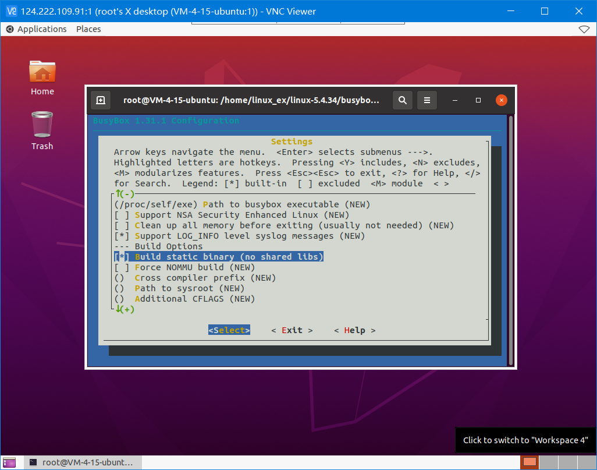Image resolution: width=597 pixels, height=470 pixels.
Task: Toggle Build static binary option
Action: point(219,257)
